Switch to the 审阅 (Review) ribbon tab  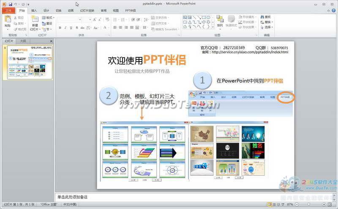[104, 10]
